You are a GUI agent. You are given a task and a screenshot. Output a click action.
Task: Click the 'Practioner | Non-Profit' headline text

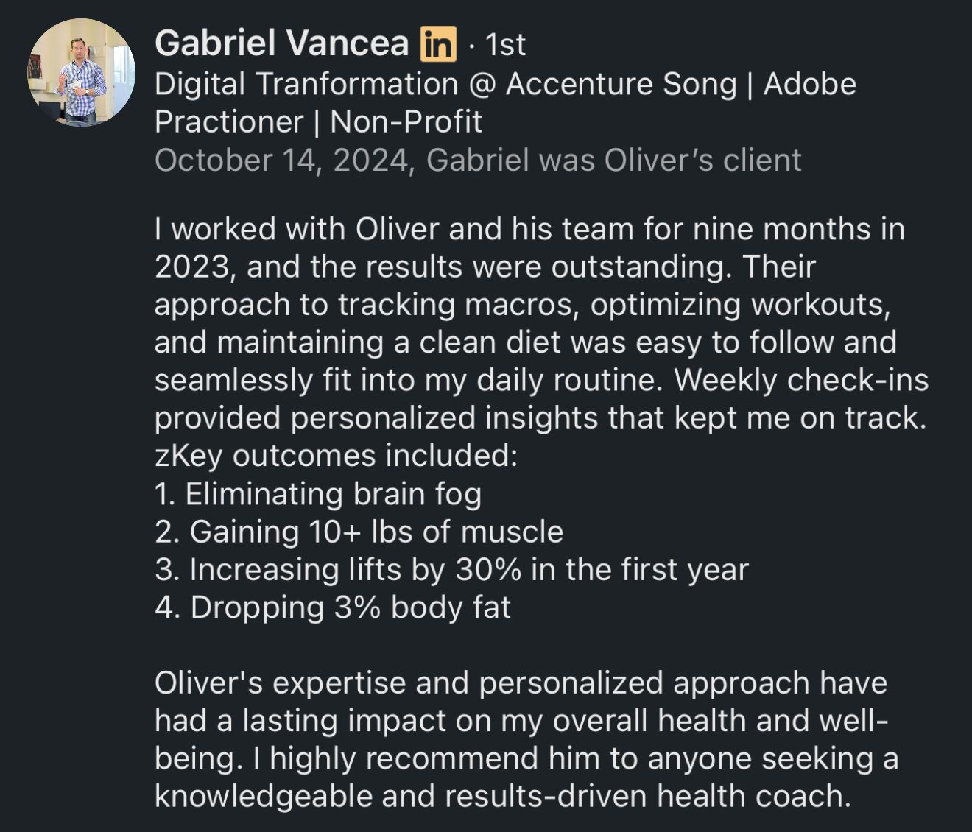pyautogui.click(x=318, y=122)
